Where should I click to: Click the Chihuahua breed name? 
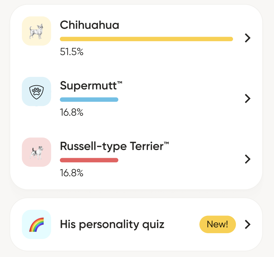(x=89, y=25)
